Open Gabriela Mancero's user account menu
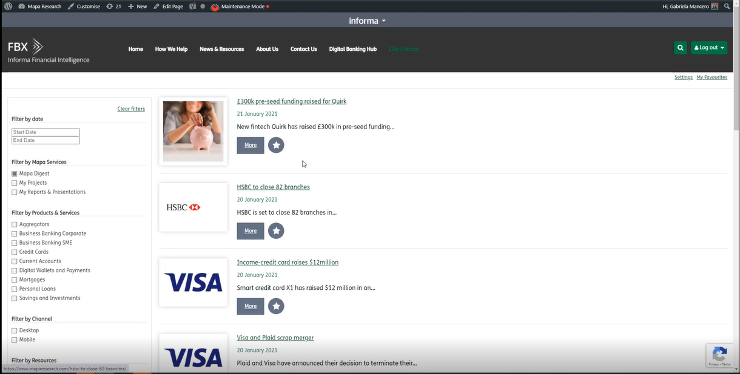This screenshot has height=374, width=740. 691,6
